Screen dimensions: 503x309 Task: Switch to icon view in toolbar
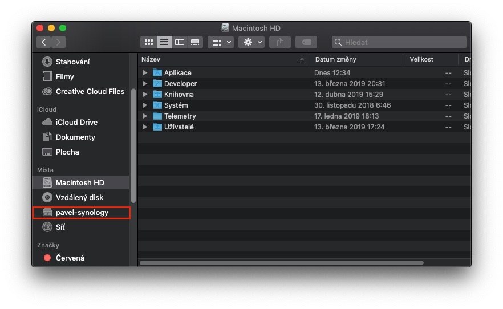149,42
